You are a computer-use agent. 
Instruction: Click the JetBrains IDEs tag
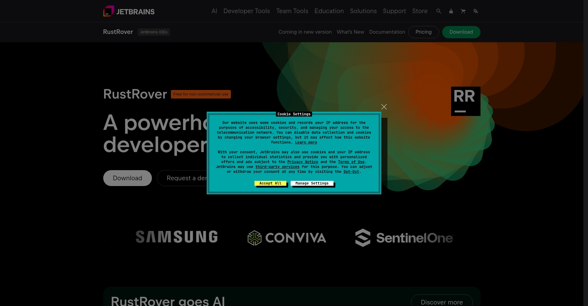coord(154,32)
